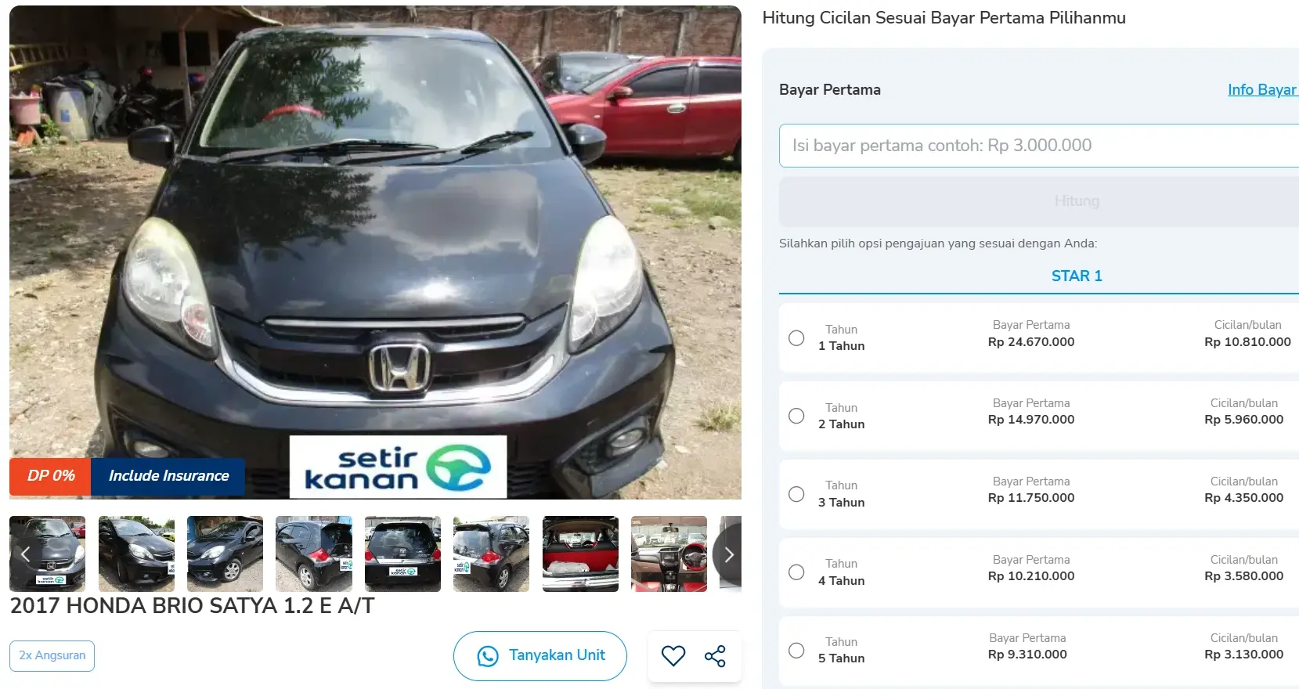Open the Info Bayar link
This screenshot has width=1299, height=689.
click(1262, 89)
